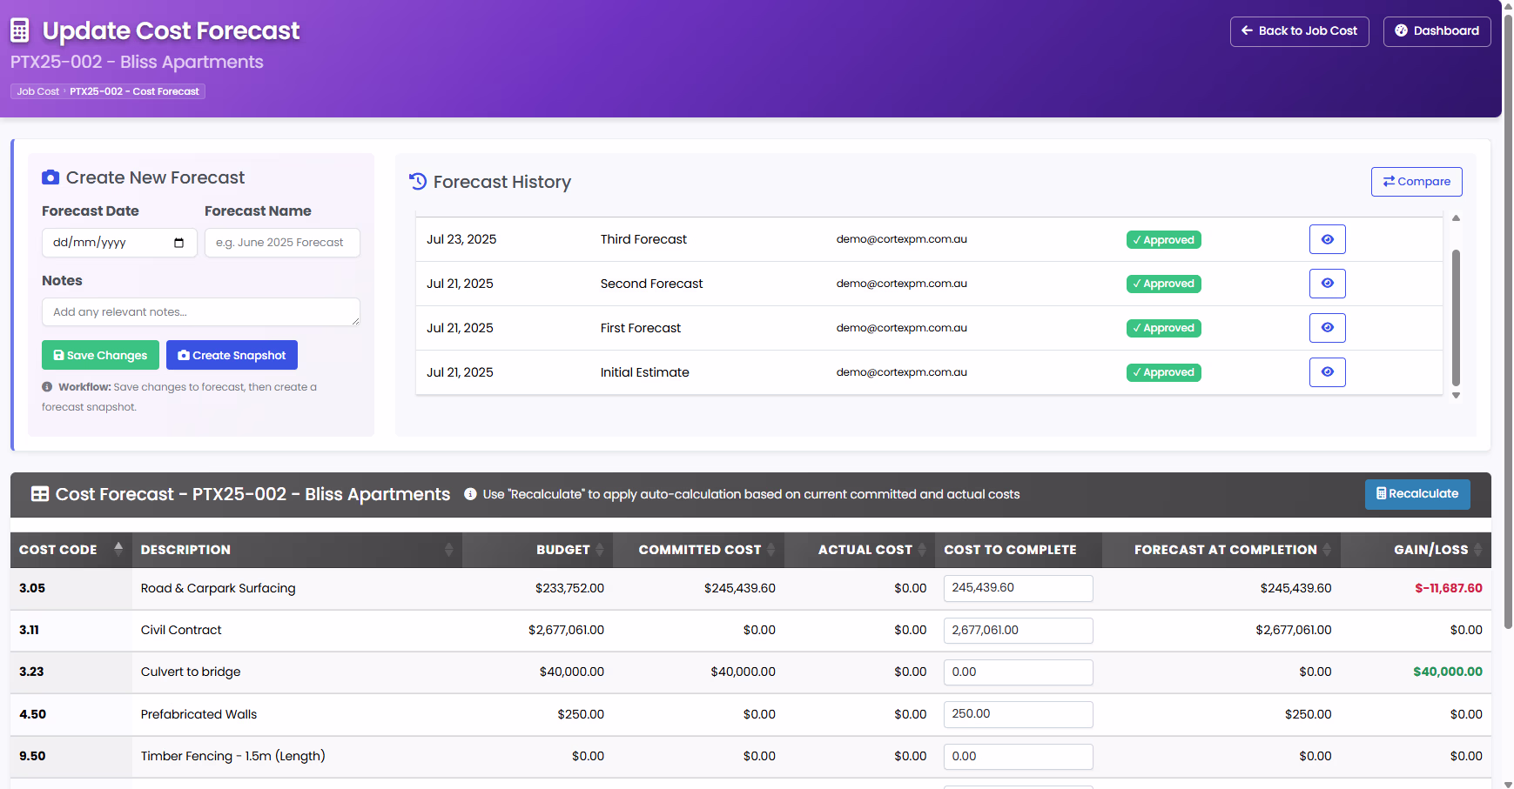
Task: Click the PTX25-002 - Bliss Apartments subtitle
Action: [137, 62]
